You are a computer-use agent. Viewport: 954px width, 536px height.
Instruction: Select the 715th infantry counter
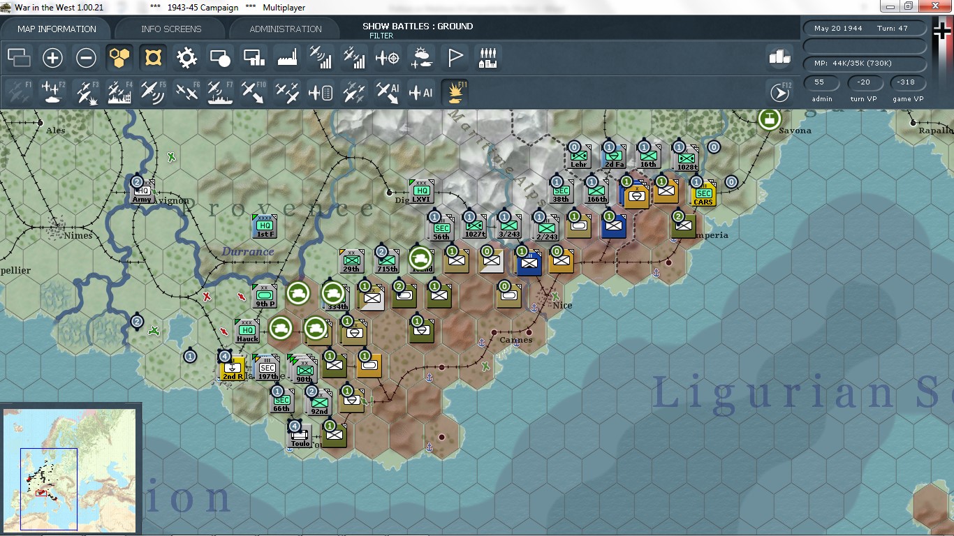click(387, 261)
